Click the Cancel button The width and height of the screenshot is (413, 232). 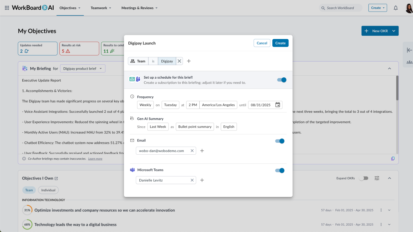coord(262,43)
